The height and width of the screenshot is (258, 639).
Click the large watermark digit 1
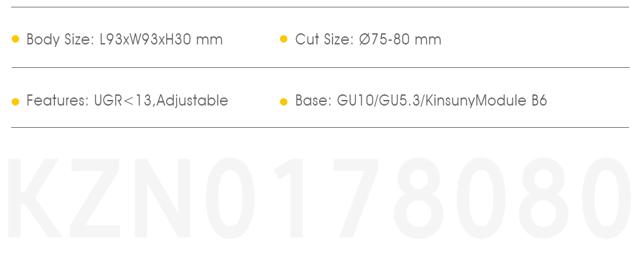[289, 198]
